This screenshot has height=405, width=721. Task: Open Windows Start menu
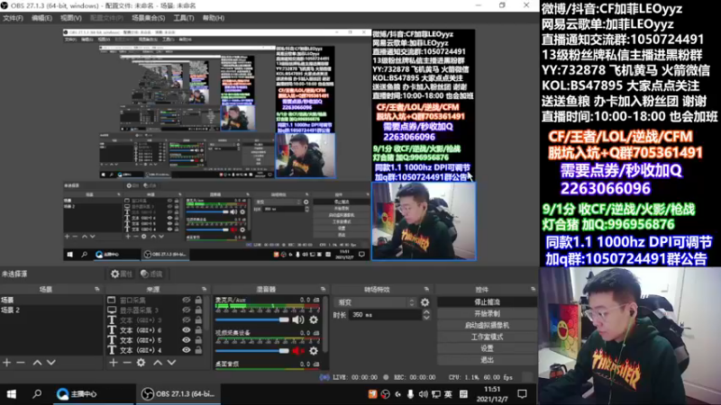(12, 394)
